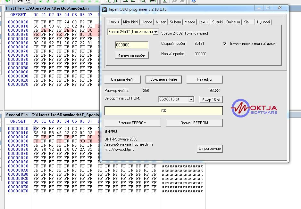
Task: Click the http://www.oktja.ru link text
Action: pyautogui.click(x=119, y=149)
